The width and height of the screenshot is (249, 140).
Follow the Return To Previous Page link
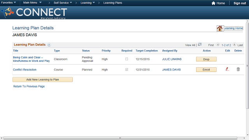(29, 86)
